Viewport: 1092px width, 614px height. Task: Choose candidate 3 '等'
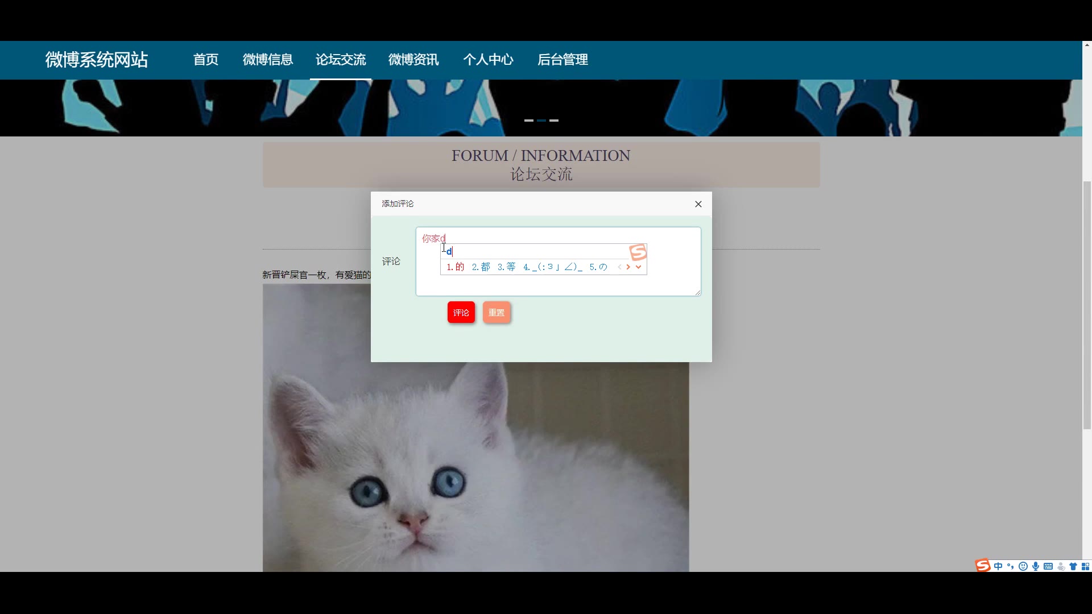[507, 267]
